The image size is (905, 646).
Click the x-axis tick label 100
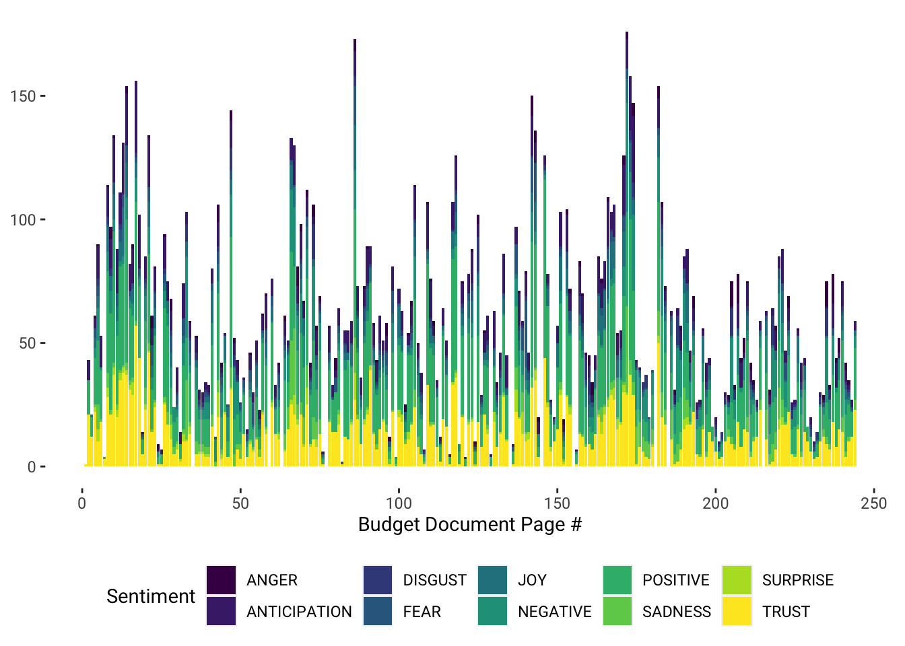point(399,503)
